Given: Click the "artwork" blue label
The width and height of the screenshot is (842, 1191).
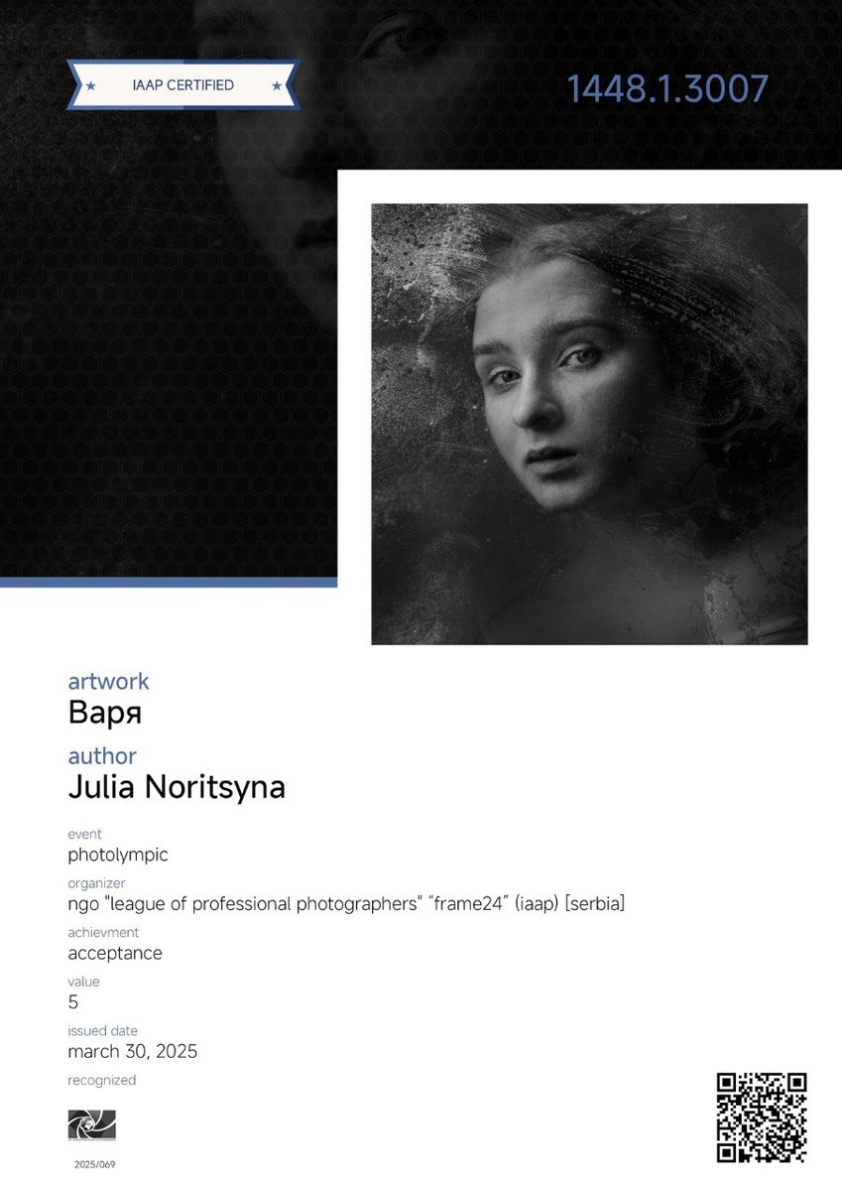Looking at the screenshot, I should pyautogui.click(x=108, y=682).
